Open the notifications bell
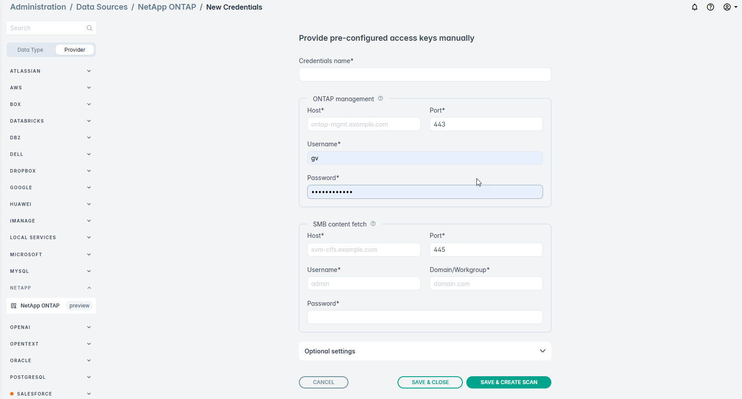The width and height of the screenshot is (742, 399). tap(695, 7)
